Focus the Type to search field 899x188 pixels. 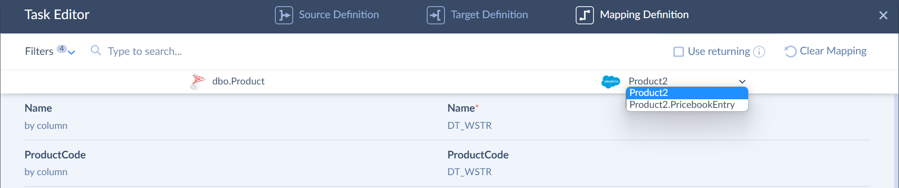145,51
